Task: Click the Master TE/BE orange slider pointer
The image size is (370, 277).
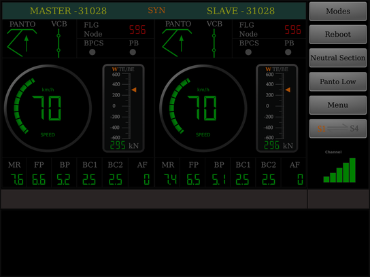Action: (x=134, y=90)
